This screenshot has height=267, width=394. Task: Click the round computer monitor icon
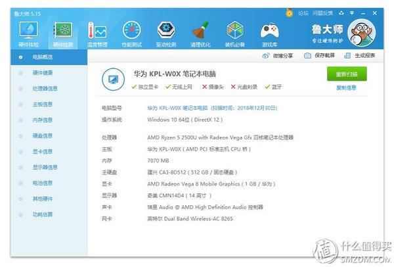114,80
